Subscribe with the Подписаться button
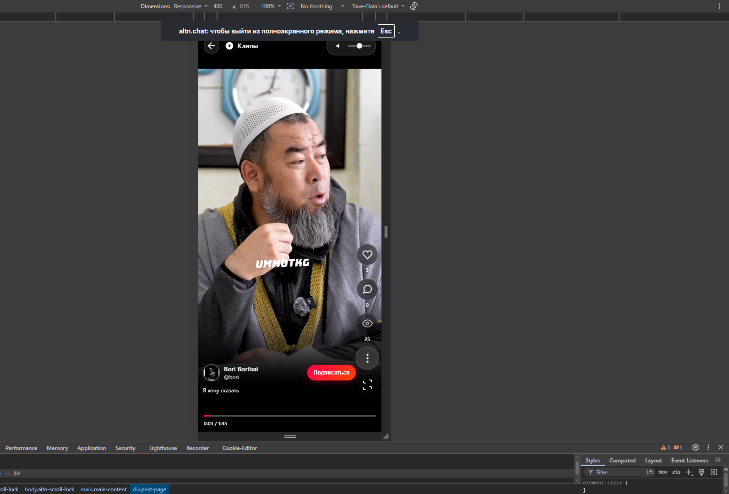 332,373
